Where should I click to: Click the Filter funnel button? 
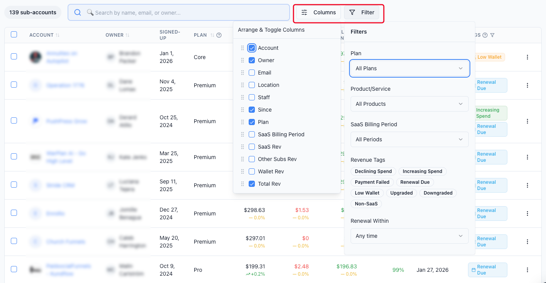[362, 12]
